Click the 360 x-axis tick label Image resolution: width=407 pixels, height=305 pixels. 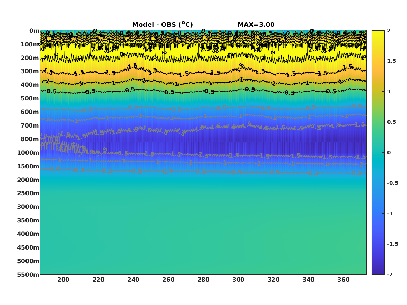344,280
